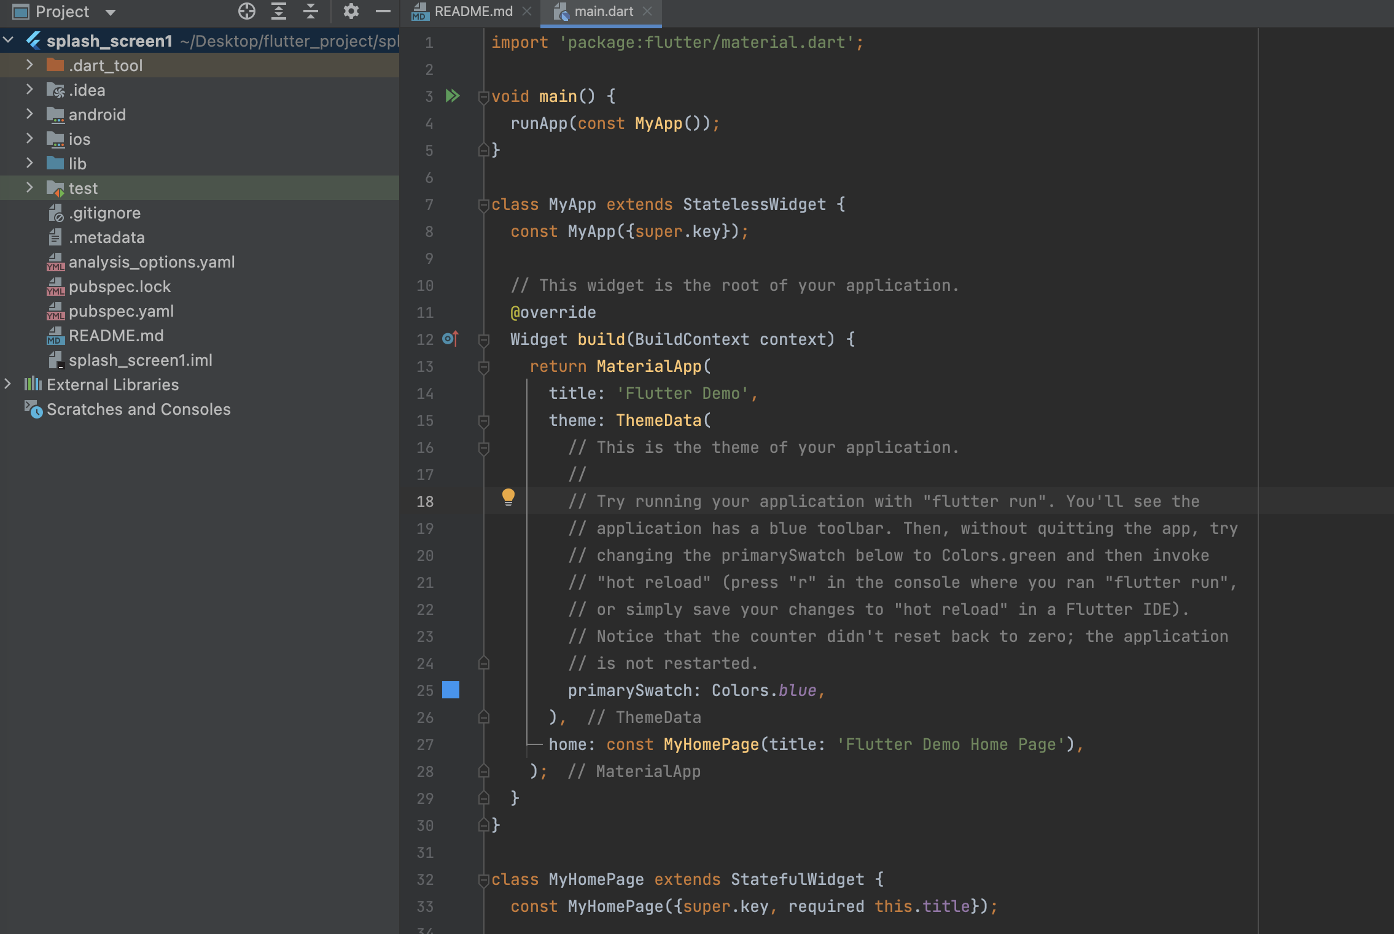Image resolution: width=1394 pixels, height=934 pixels.
Task: Click the override gutter marker on line 12
Action: (451, 339)
